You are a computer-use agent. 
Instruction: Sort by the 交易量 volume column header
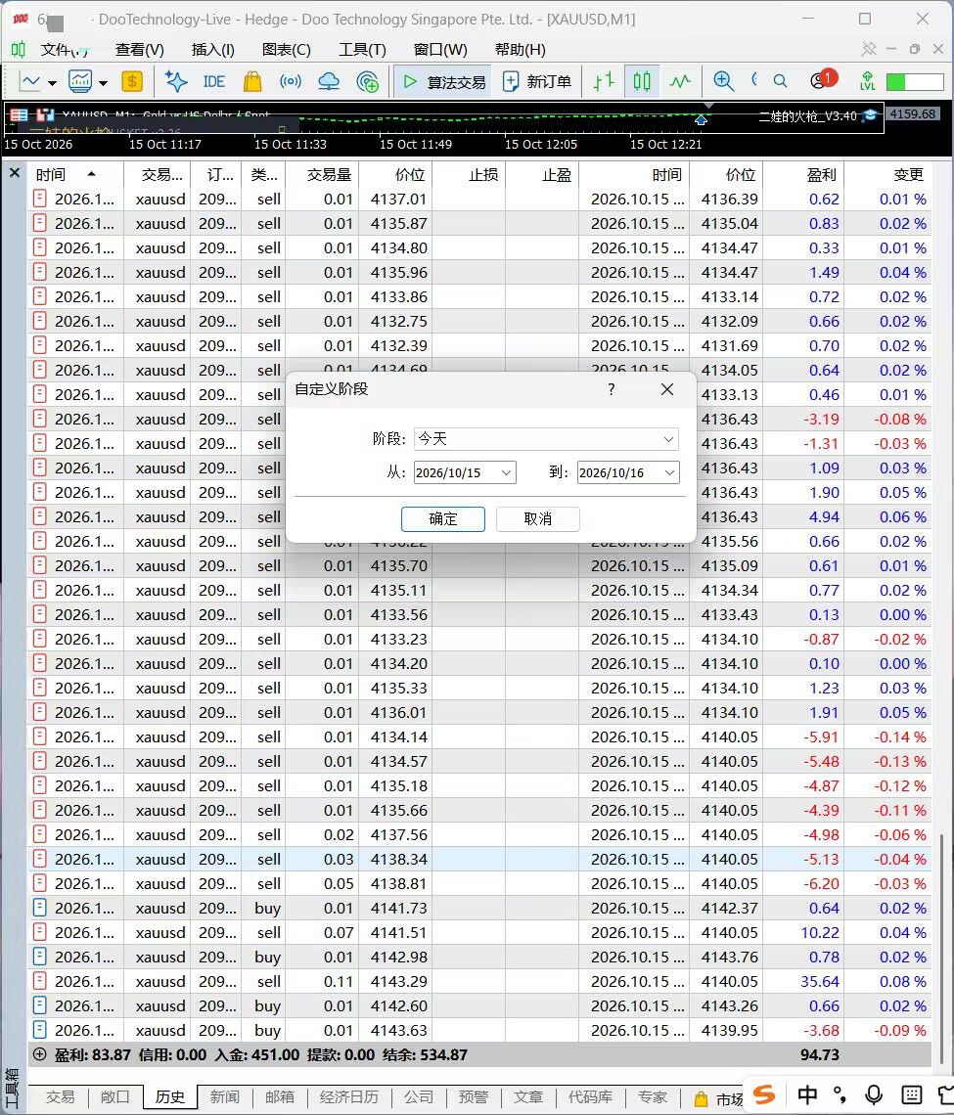[x=322, y=174]
